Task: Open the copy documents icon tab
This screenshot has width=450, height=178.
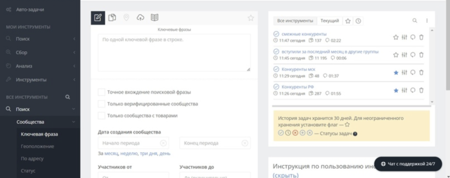Action: pos(112,18)
